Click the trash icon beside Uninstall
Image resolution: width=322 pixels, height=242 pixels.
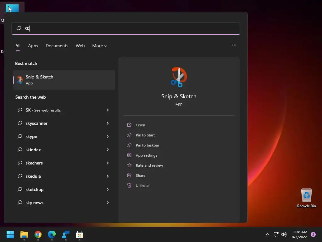(x=129, y=185)
